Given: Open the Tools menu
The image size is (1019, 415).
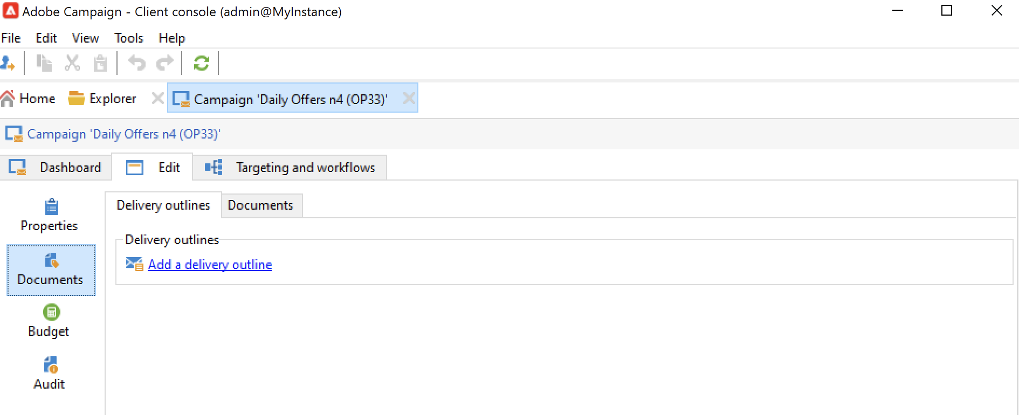Looking at the screenshot, I should 128,38.
